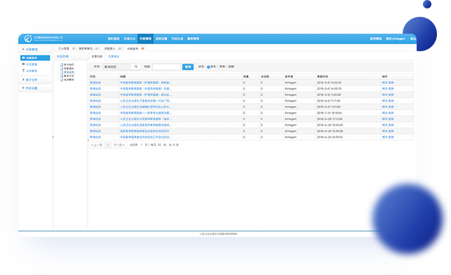Click the 标题 text input field
This screenshot has height=275, width=451.
[166, 67]
